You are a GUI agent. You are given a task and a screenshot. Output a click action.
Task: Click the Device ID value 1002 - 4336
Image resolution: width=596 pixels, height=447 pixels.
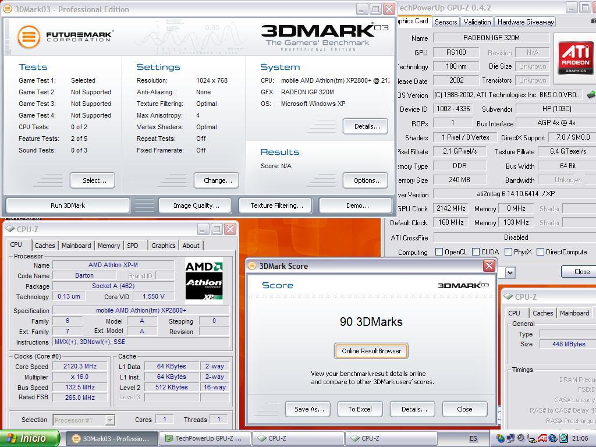[x=453, y=109]
